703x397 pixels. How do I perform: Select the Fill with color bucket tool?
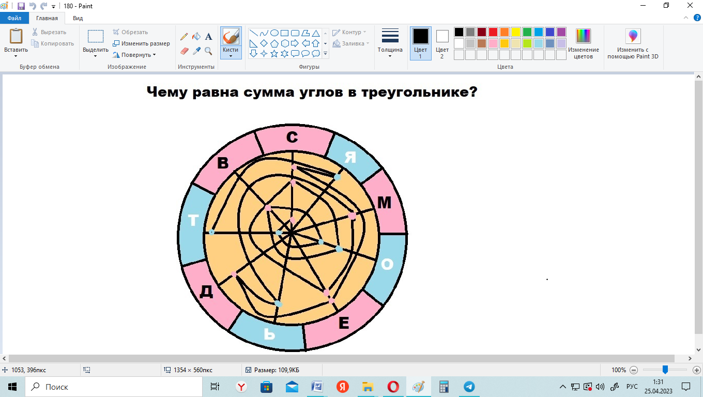point(196,37)
